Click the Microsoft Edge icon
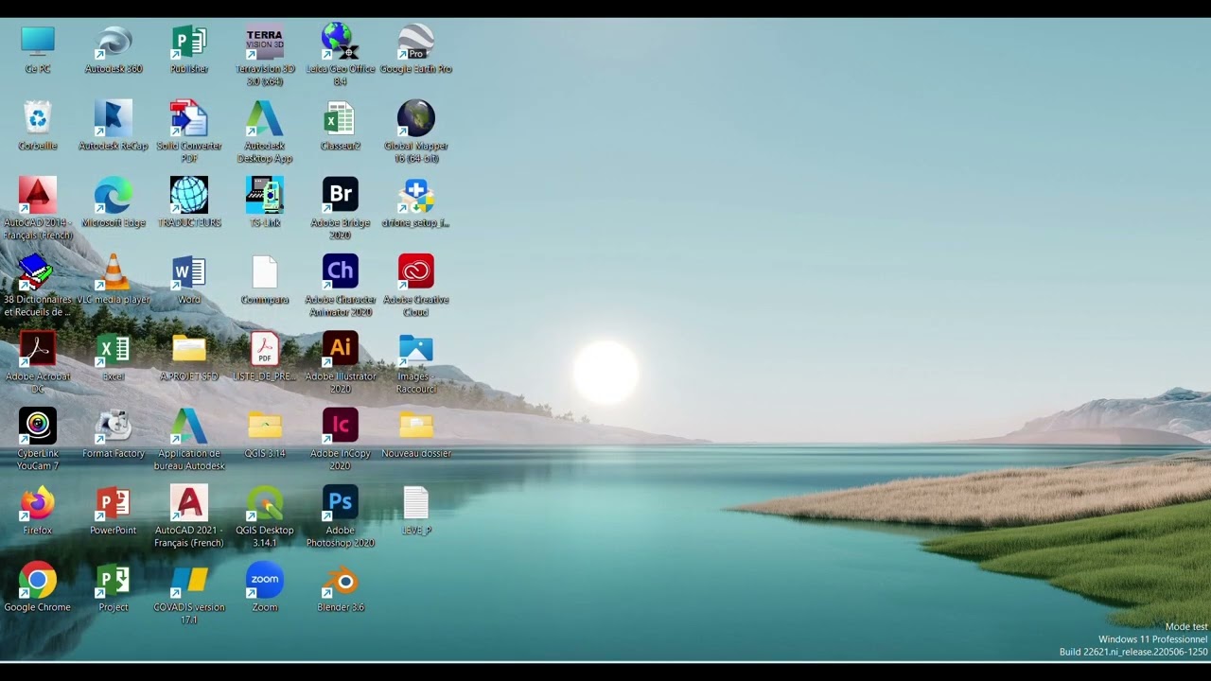The width and height of the screenshot is (1211, 681). point(114,195)
